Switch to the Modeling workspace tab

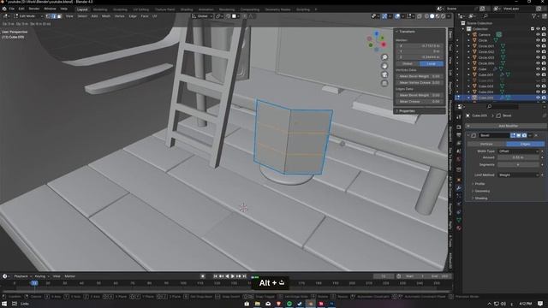click(x=100, y=9)
